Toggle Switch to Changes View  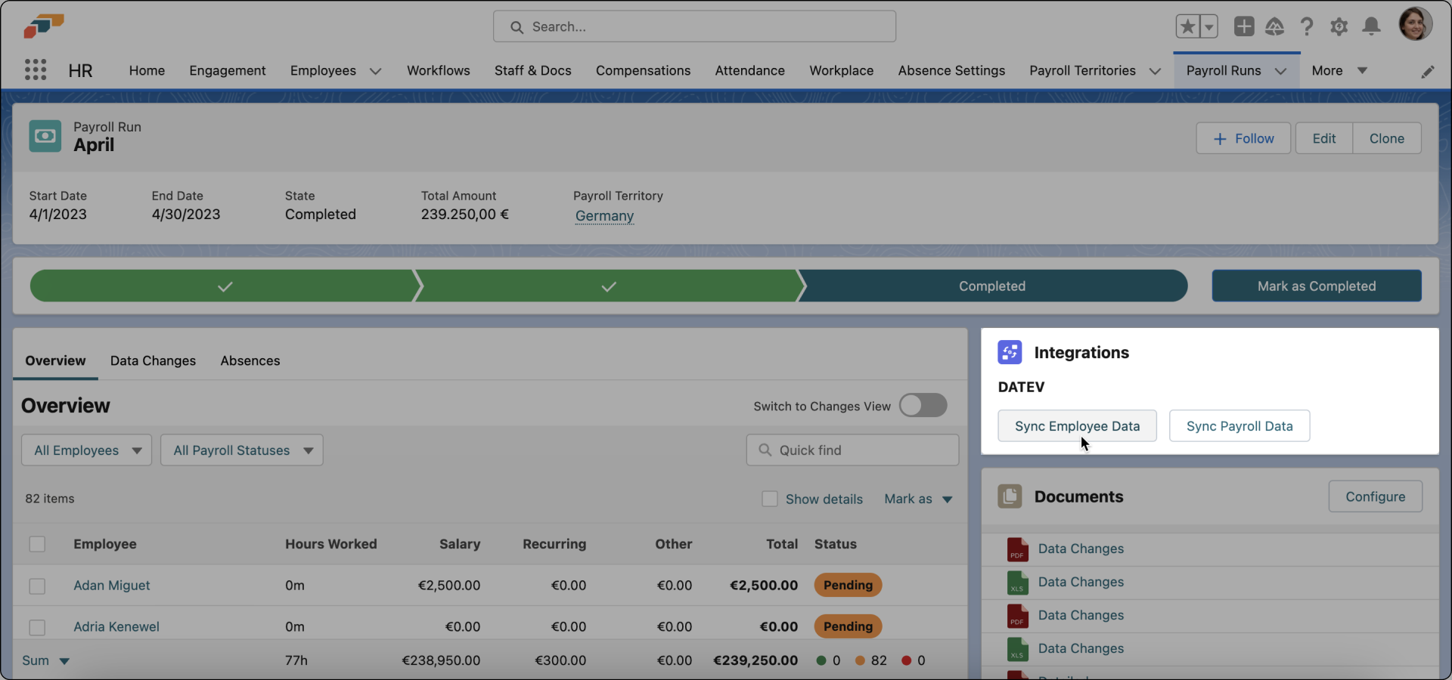coord(923,406)
